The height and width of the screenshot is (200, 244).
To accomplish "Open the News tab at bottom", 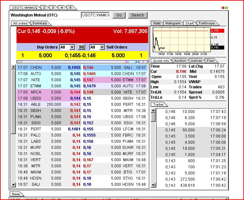I will point(16,194).
